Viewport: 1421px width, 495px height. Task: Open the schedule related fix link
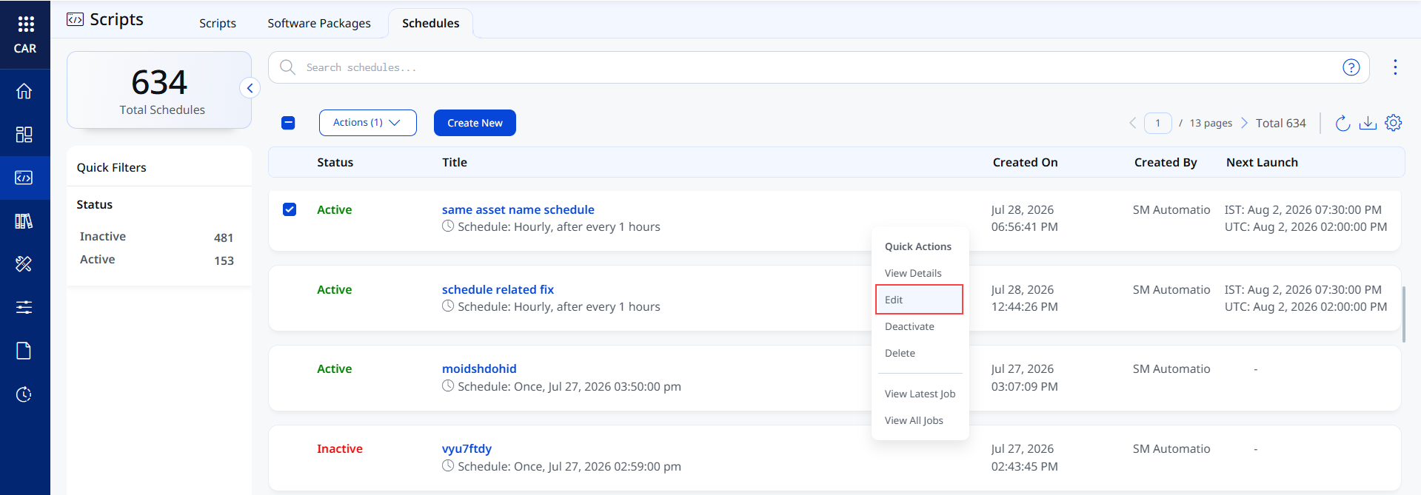click(498, 289)
